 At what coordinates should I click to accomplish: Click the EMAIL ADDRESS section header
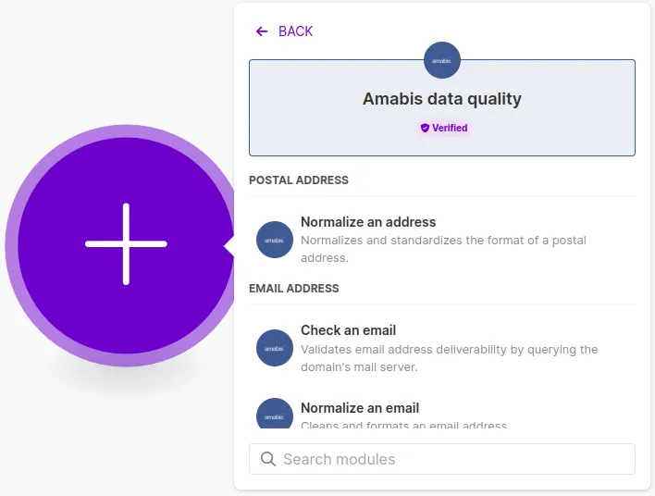pyautogui.click(x=294, y=289)
